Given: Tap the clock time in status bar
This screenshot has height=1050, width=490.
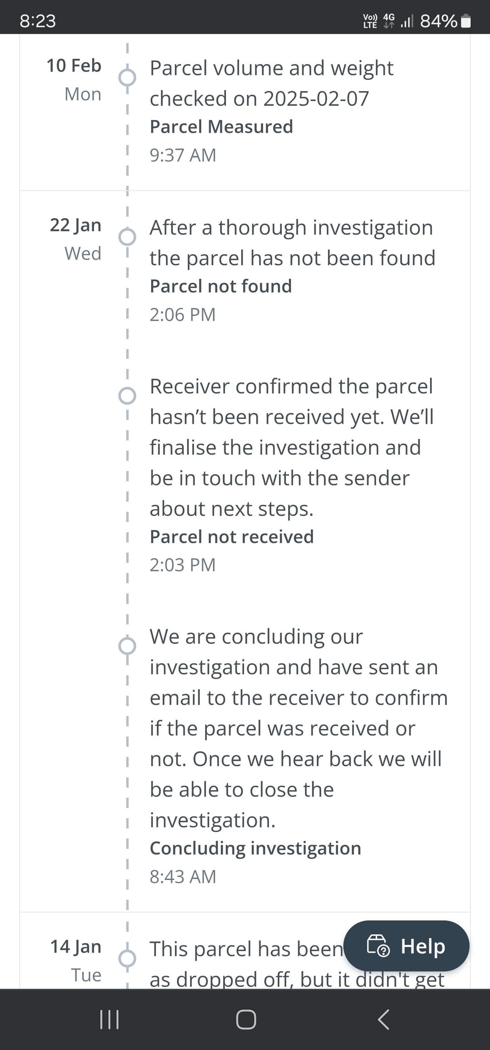Looking at the screenshot, I should [x=38, y=21].
